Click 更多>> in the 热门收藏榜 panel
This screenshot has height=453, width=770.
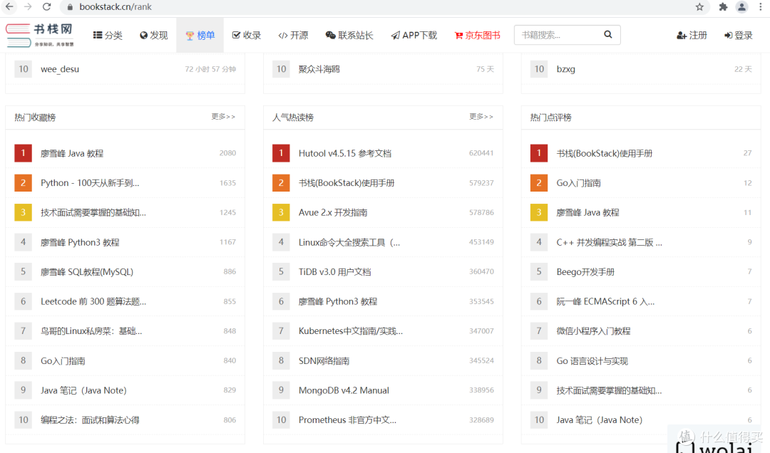[223, 117]
